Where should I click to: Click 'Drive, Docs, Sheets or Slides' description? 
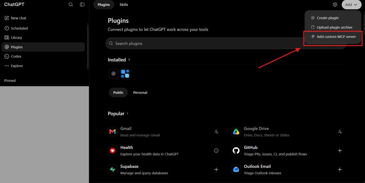tap(266, 135)
